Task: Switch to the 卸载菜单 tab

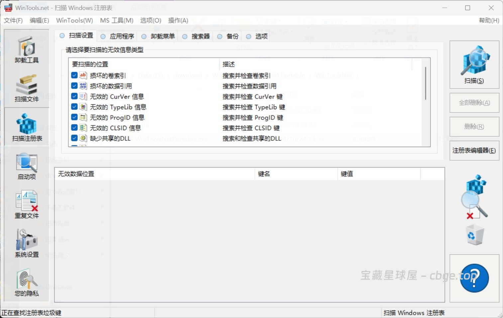Action: coord(158,36)
